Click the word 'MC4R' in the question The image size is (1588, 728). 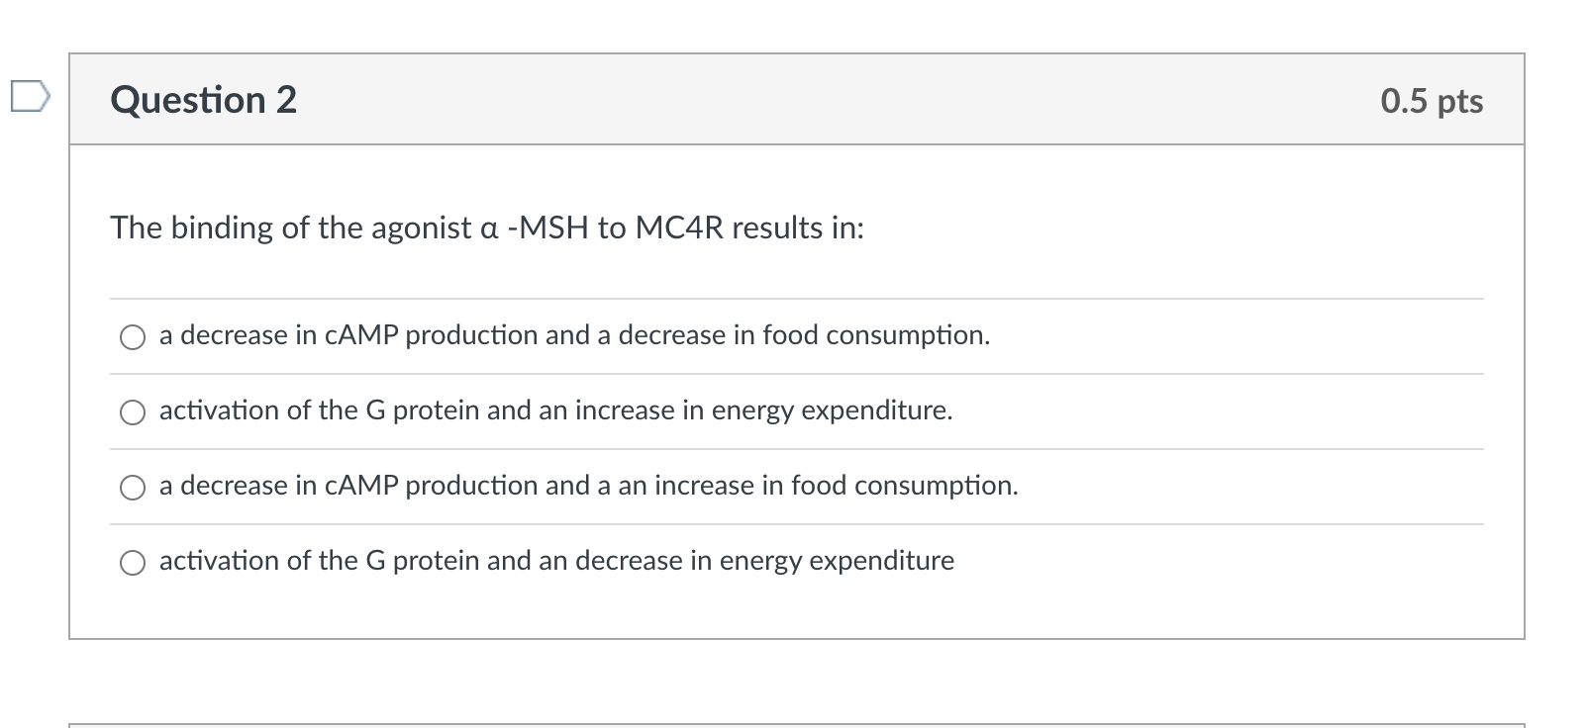pyautogui.click(x=679, y=228)
